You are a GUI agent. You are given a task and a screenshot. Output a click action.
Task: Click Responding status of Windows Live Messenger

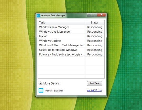(95, 32)
